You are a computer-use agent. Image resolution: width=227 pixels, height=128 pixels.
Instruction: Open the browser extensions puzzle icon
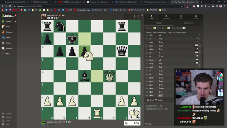[213, 6]
